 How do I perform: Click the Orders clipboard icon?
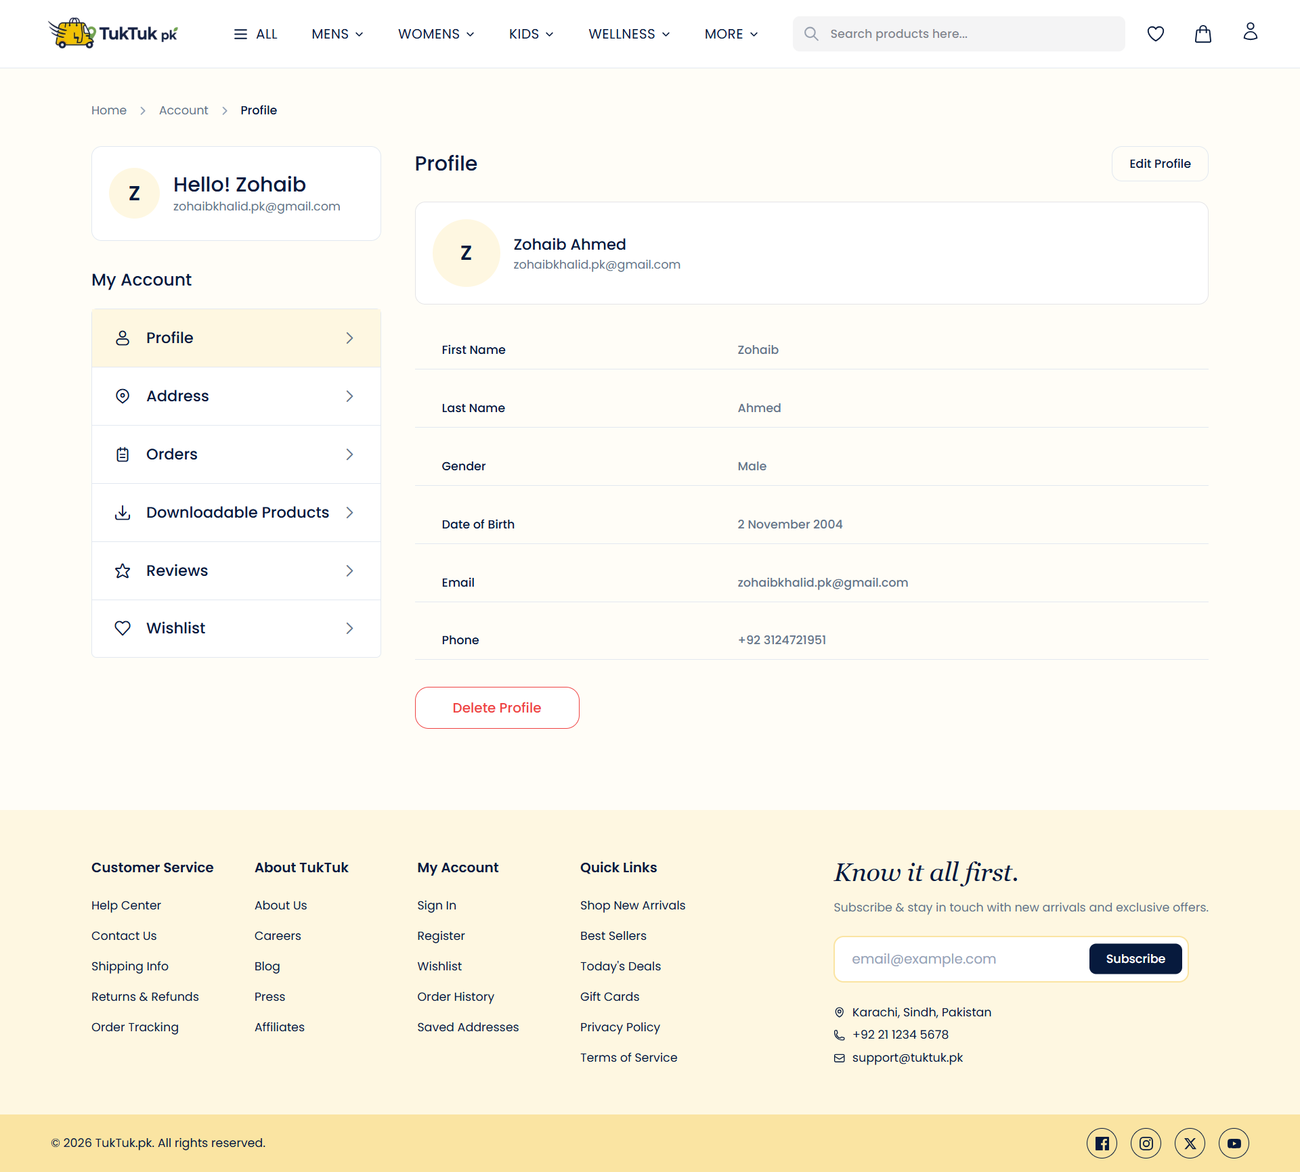(x=123, y=454)
